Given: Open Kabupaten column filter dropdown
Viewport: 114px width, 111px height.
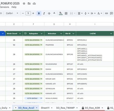Looking at the screenshot, I should click(x=42, y=34).
